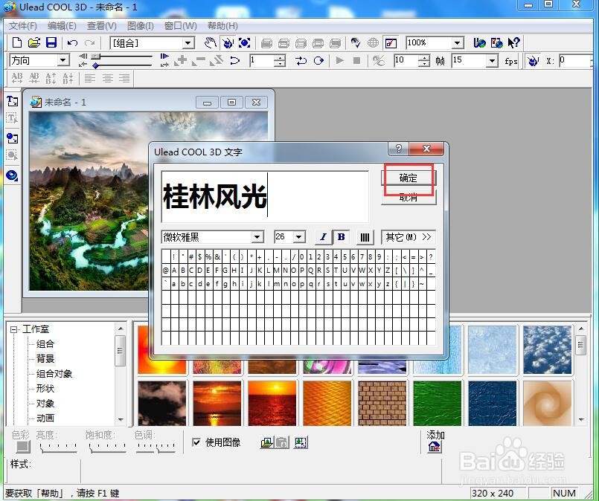Image resolution: width=599 pixels, height=501 pixels.
Task: Toggle Italic in the text dialog
Action: [323, 237]
